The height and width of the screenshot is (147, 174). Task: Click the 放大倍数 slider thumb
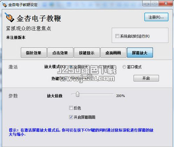78,94
